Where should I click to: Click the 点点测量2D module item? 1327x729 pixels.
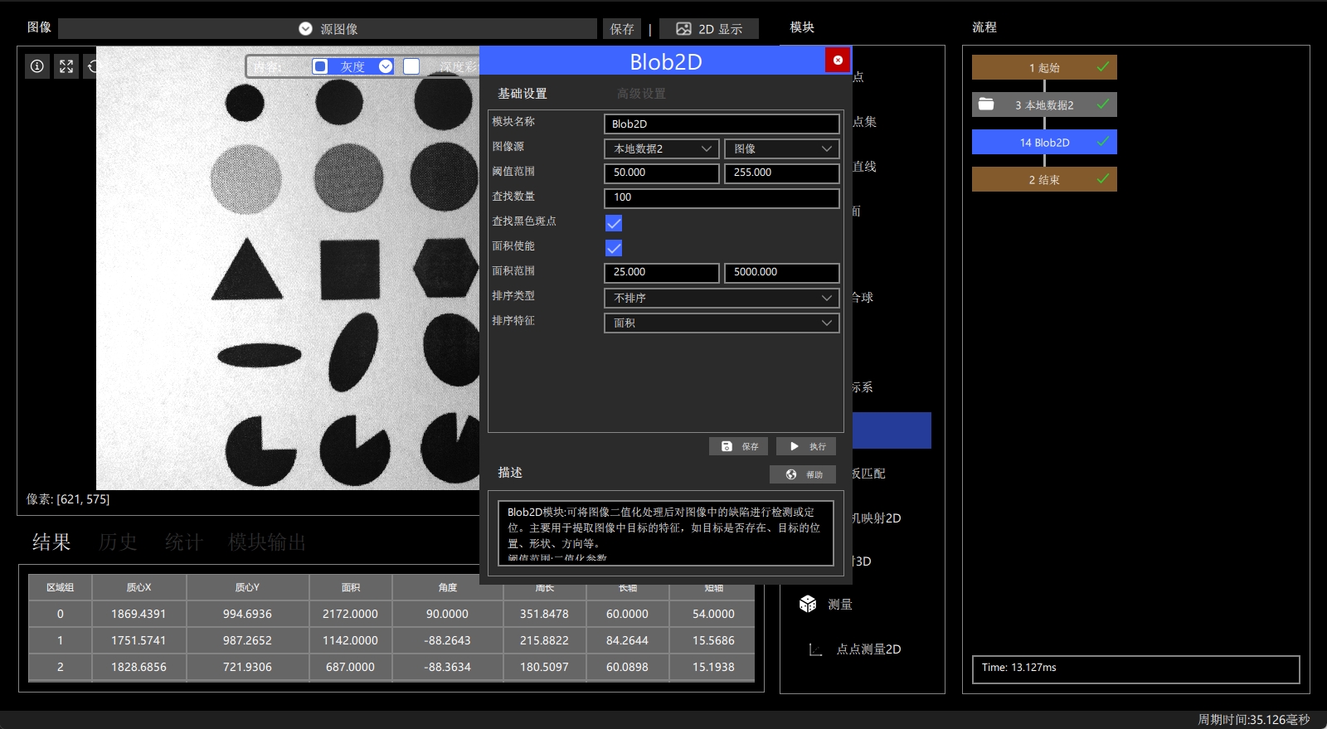click(868, 649)
